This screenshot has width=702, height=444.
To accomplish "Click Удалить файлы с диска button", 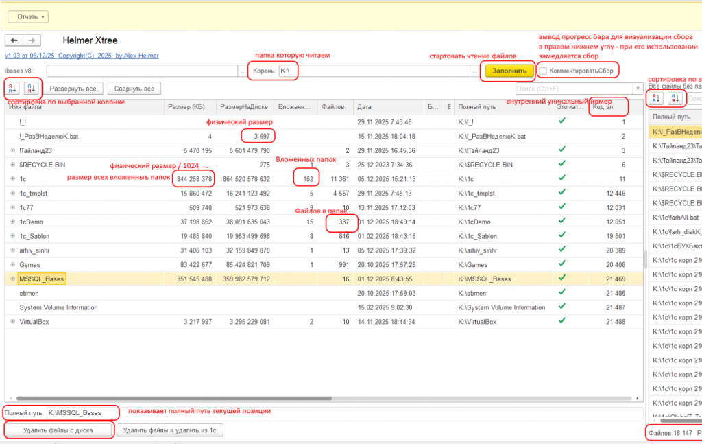I will point(58,430).
